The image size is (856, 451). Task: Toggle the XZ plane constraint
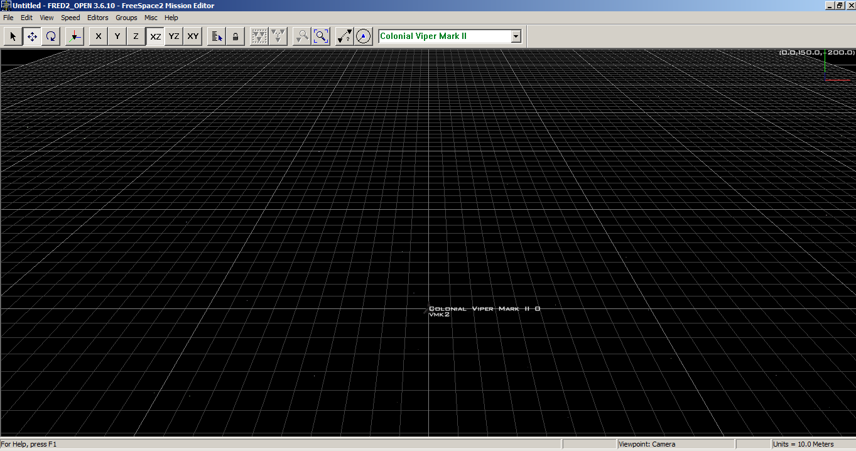155,36
